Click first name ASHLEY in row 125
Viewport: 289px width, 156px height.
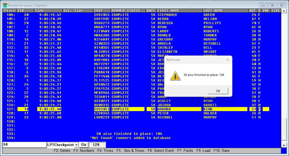click(x=164, y=101)
